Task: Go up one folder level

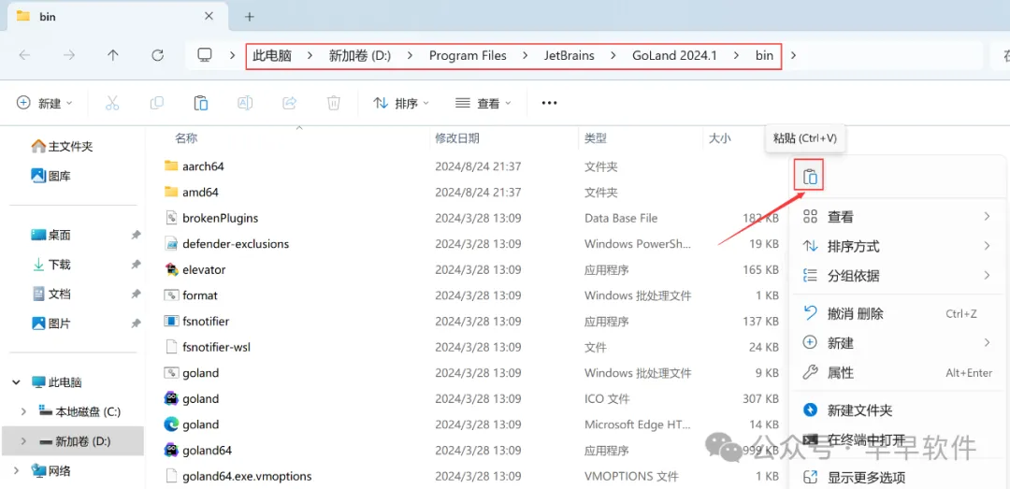Action: 113,55
